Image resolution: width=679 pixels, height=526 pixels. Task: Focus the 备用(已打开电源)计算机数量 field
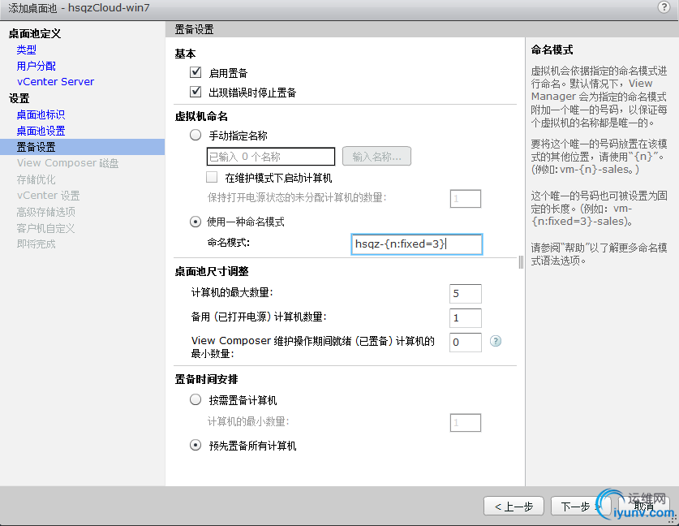point(466,318)
